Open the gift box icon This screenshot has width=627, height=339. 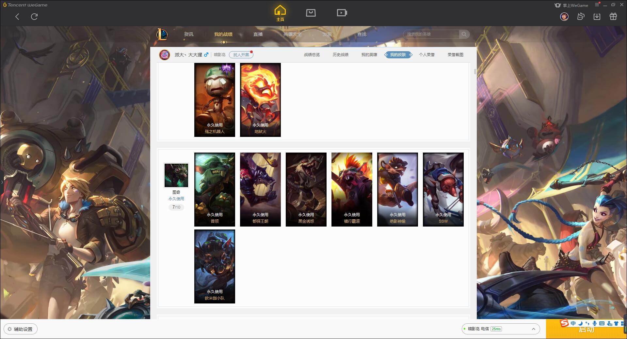pyautogui.click(x=613, y=17)
